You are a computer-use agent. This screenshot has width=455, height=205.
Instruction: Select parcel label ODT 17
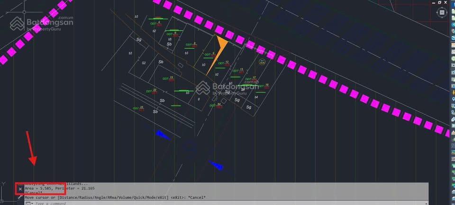tap(251, 78)
